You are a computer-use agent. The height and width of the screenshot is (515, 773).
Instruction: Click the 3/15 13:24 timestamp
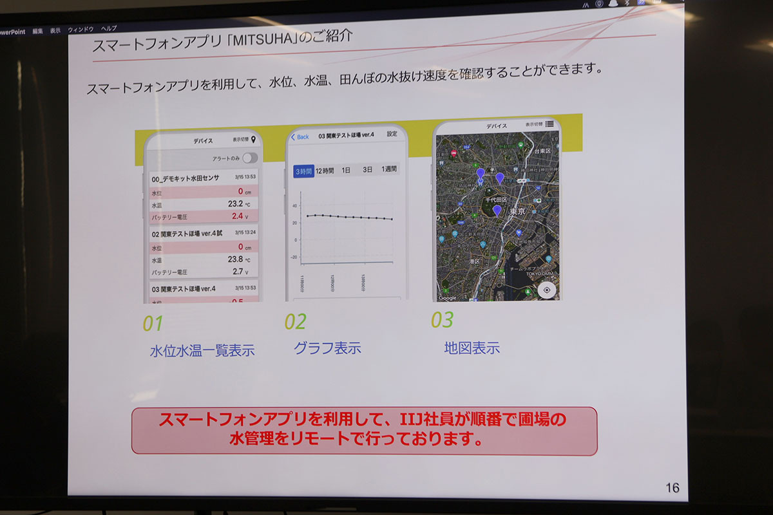pos(245,232)
